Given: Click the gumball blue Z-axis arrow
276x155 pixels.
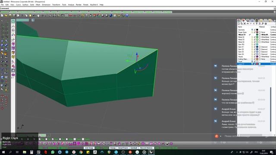Looking at the screenshot, I should point(137,54).
